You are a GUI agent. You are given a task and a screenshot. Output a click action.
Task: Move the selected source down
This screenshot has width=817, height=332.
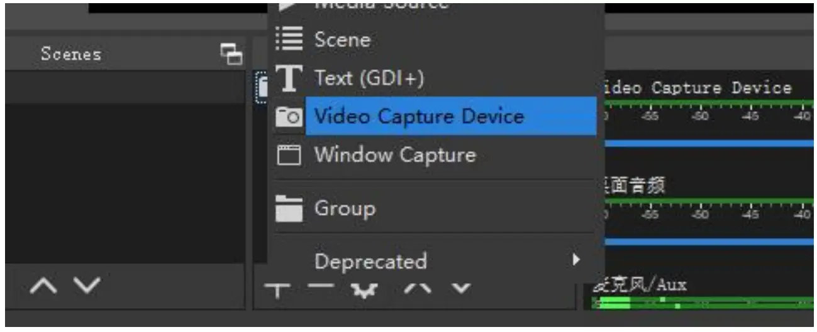462,289
